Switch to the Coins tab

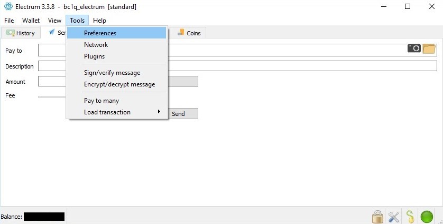tap(189, 33)
